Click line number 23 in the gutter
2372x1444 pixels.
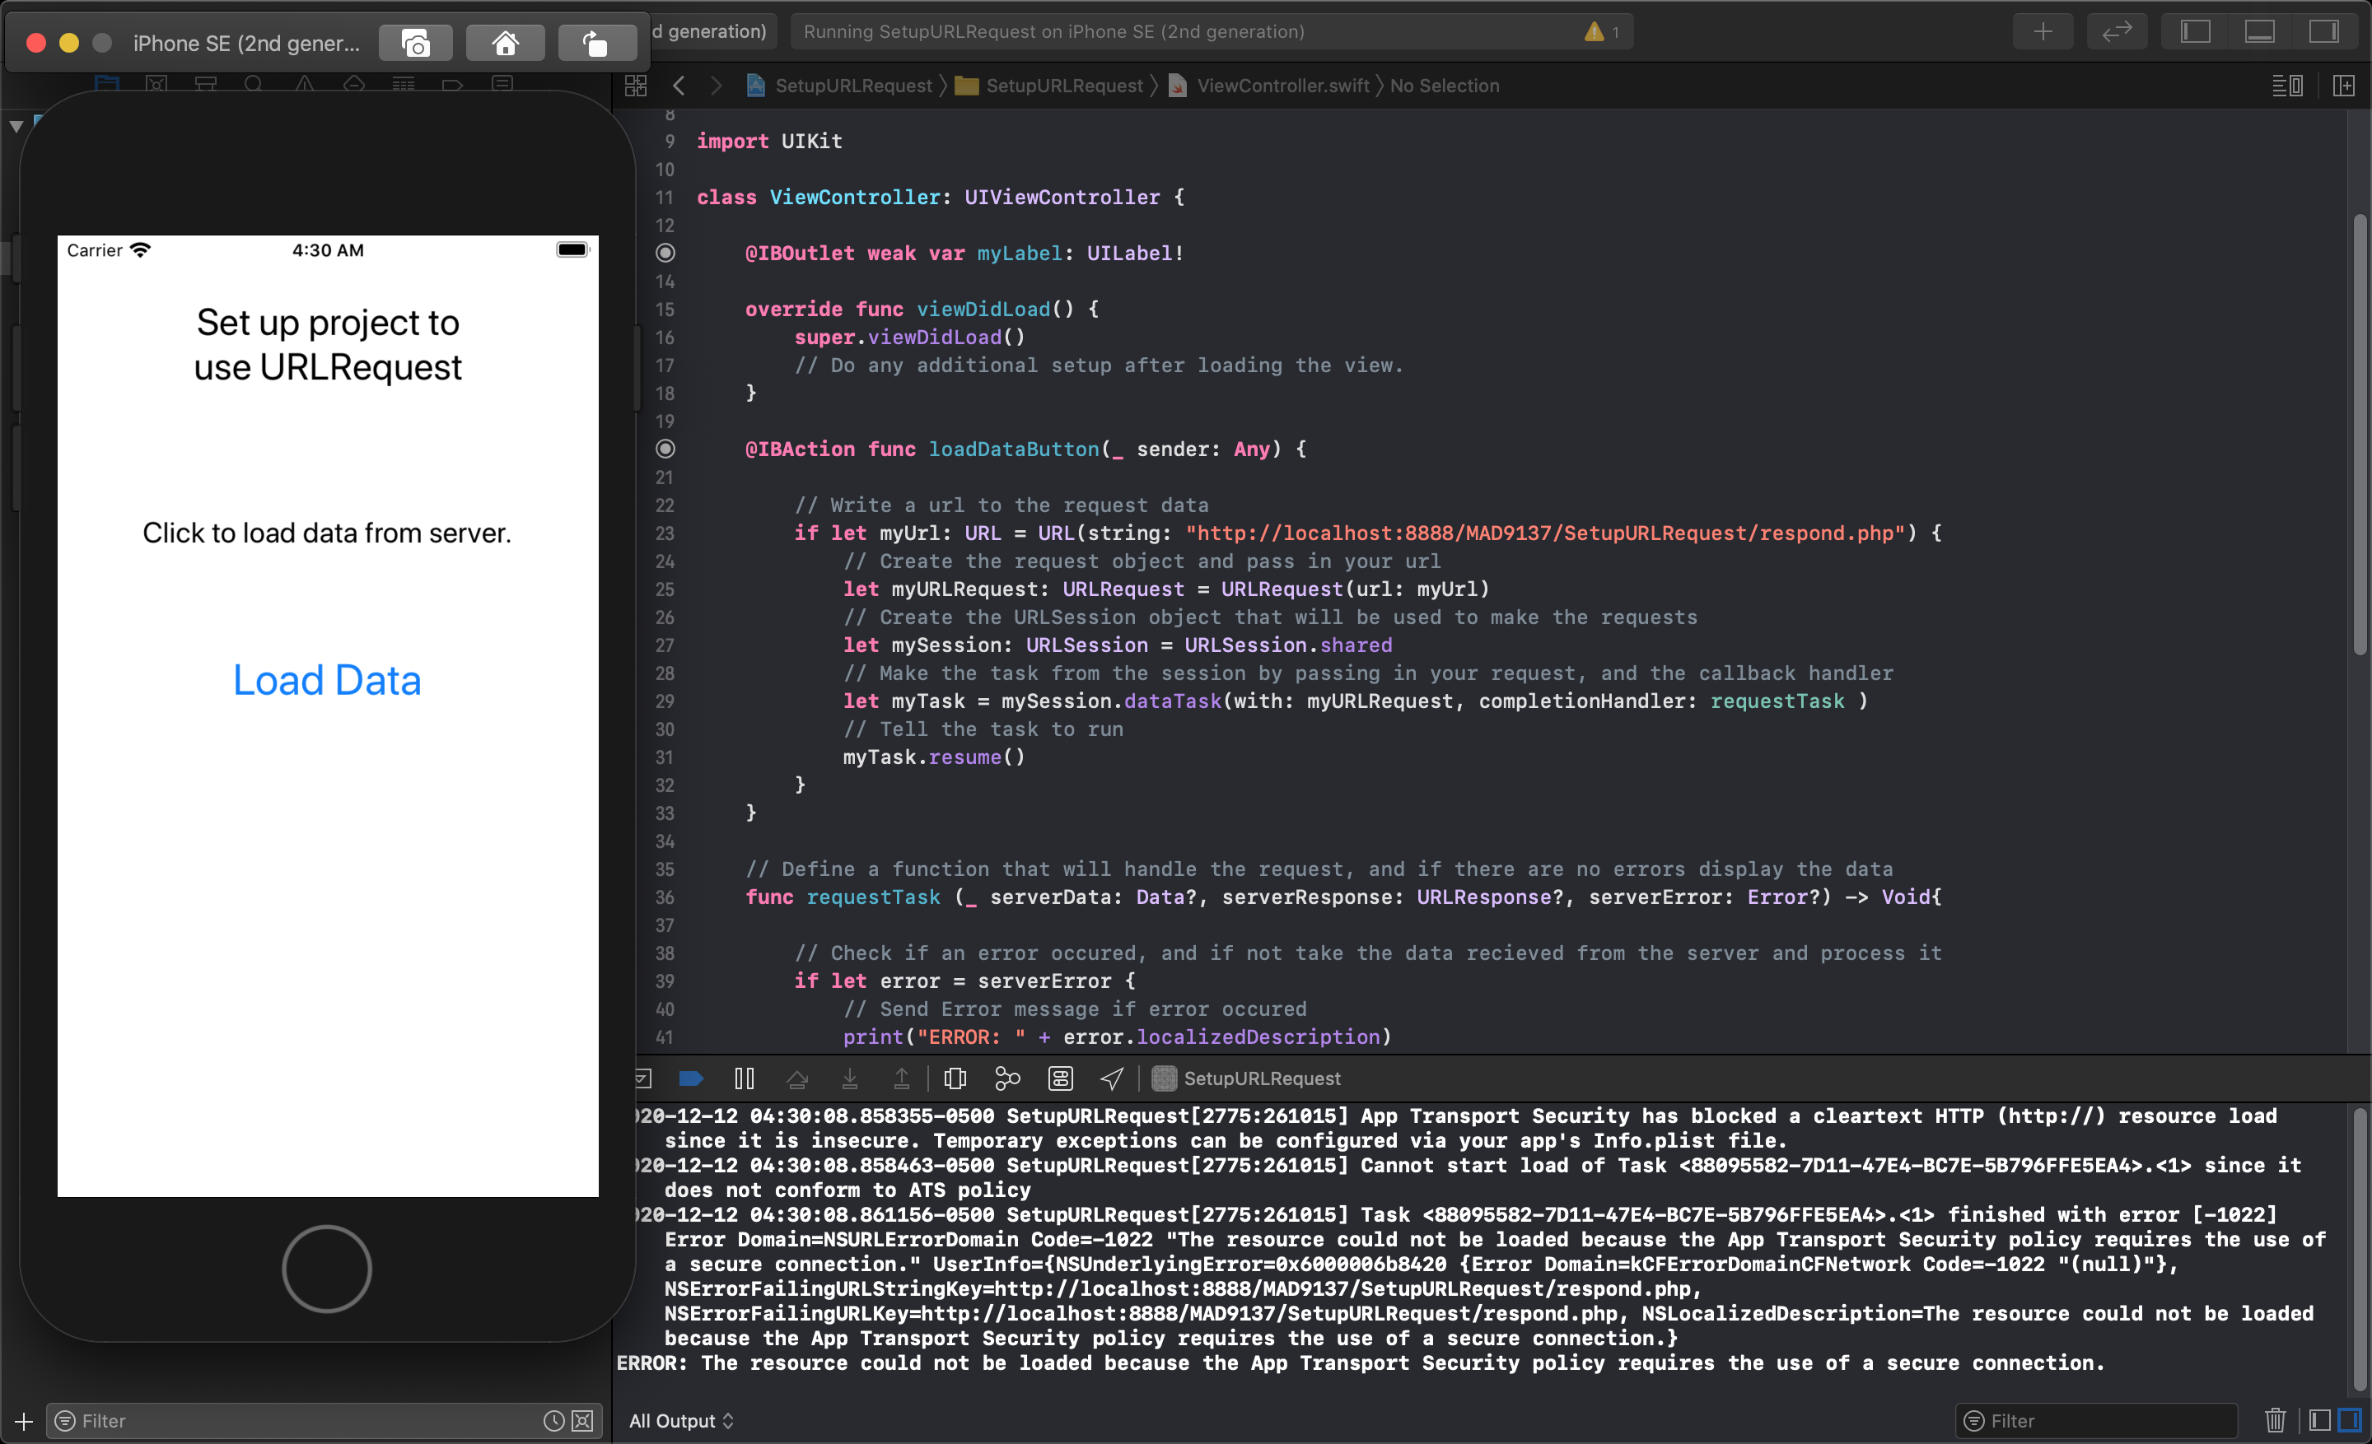click(664, 533)
